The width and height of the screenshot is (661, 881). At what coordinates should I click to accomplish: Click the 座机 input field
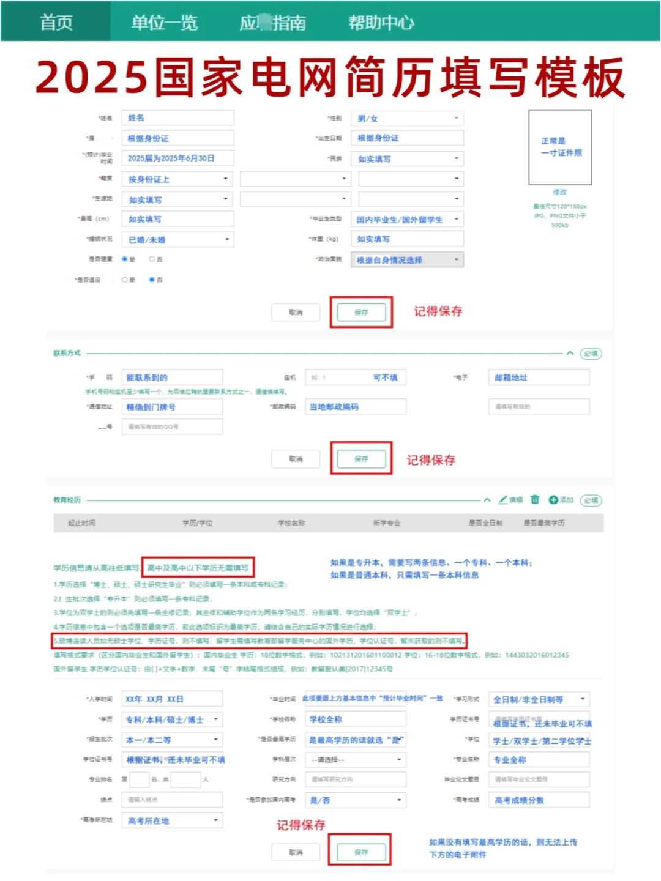[356, 377]
